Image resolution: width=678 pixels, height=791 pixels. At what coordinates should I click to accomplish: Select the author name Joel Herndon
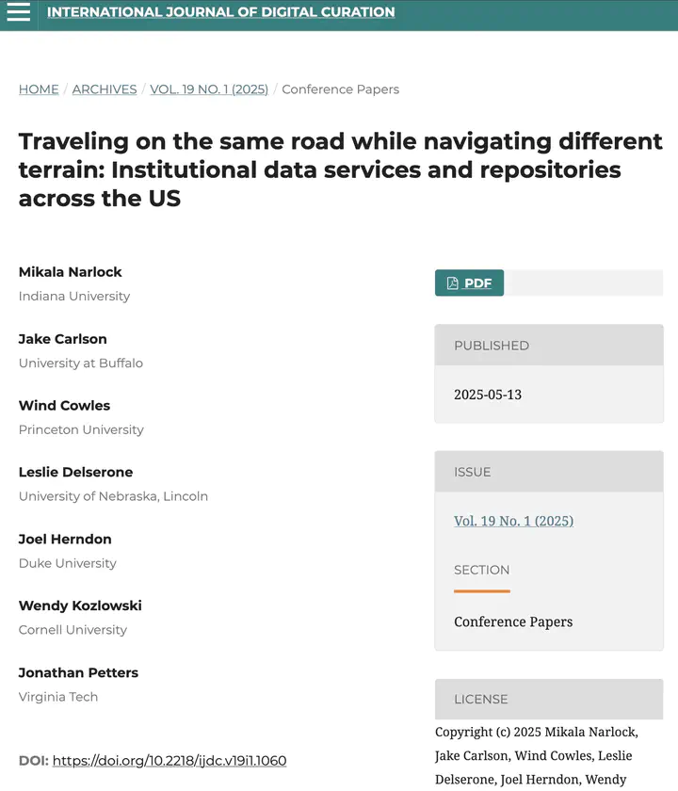(x=65, y=540)
